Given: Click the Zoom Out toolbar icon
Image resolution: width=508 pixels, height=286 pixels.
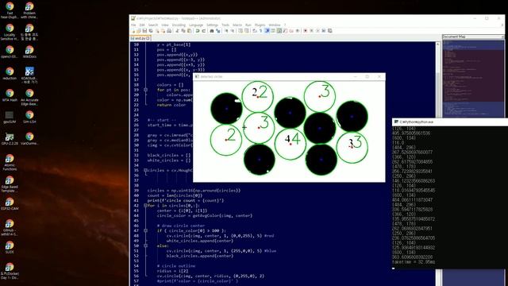Looking at the screenshot, I should click(x=233, y=31).
